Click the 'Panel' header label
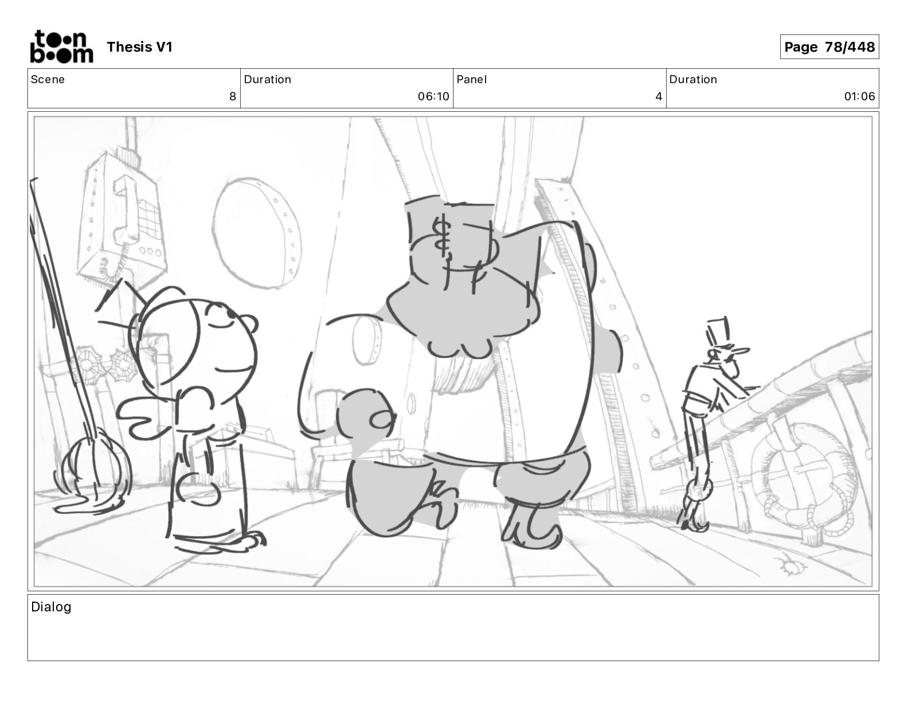908x702 pixels. click(472, 80)
